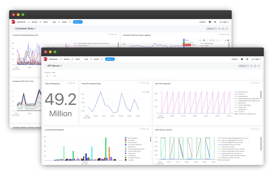Click the camera snapshot icon on the pgfault chart
271x173 pixels.
click(200, 40)
